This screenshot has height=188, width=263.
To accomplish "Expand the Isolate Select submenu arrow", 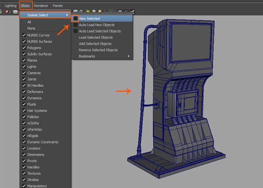I will click(67, 15).
